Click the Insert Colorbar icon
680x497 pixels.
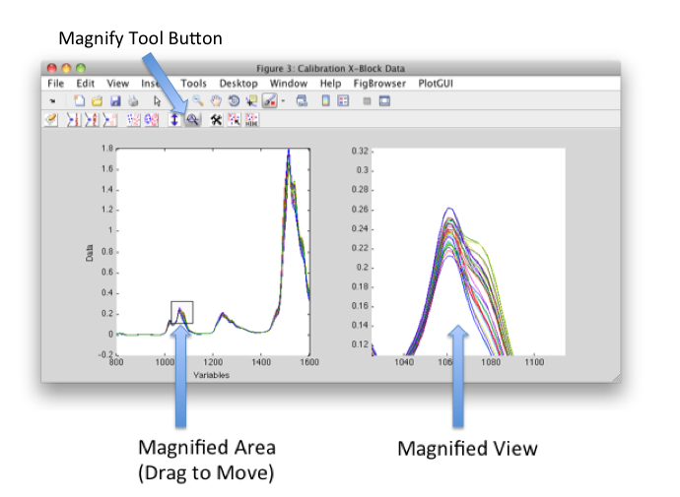coord(326,101)
